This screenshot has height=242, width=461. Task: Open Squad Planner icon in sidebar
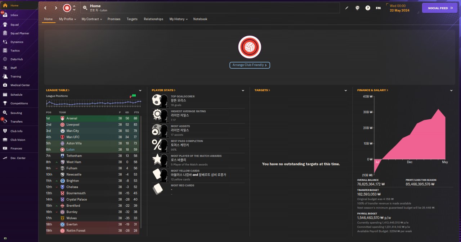[x=5, y=33]
